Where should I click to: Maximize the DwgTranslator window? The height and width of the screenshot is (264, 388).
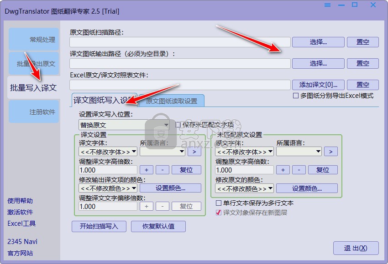click(x=355, y=5)
